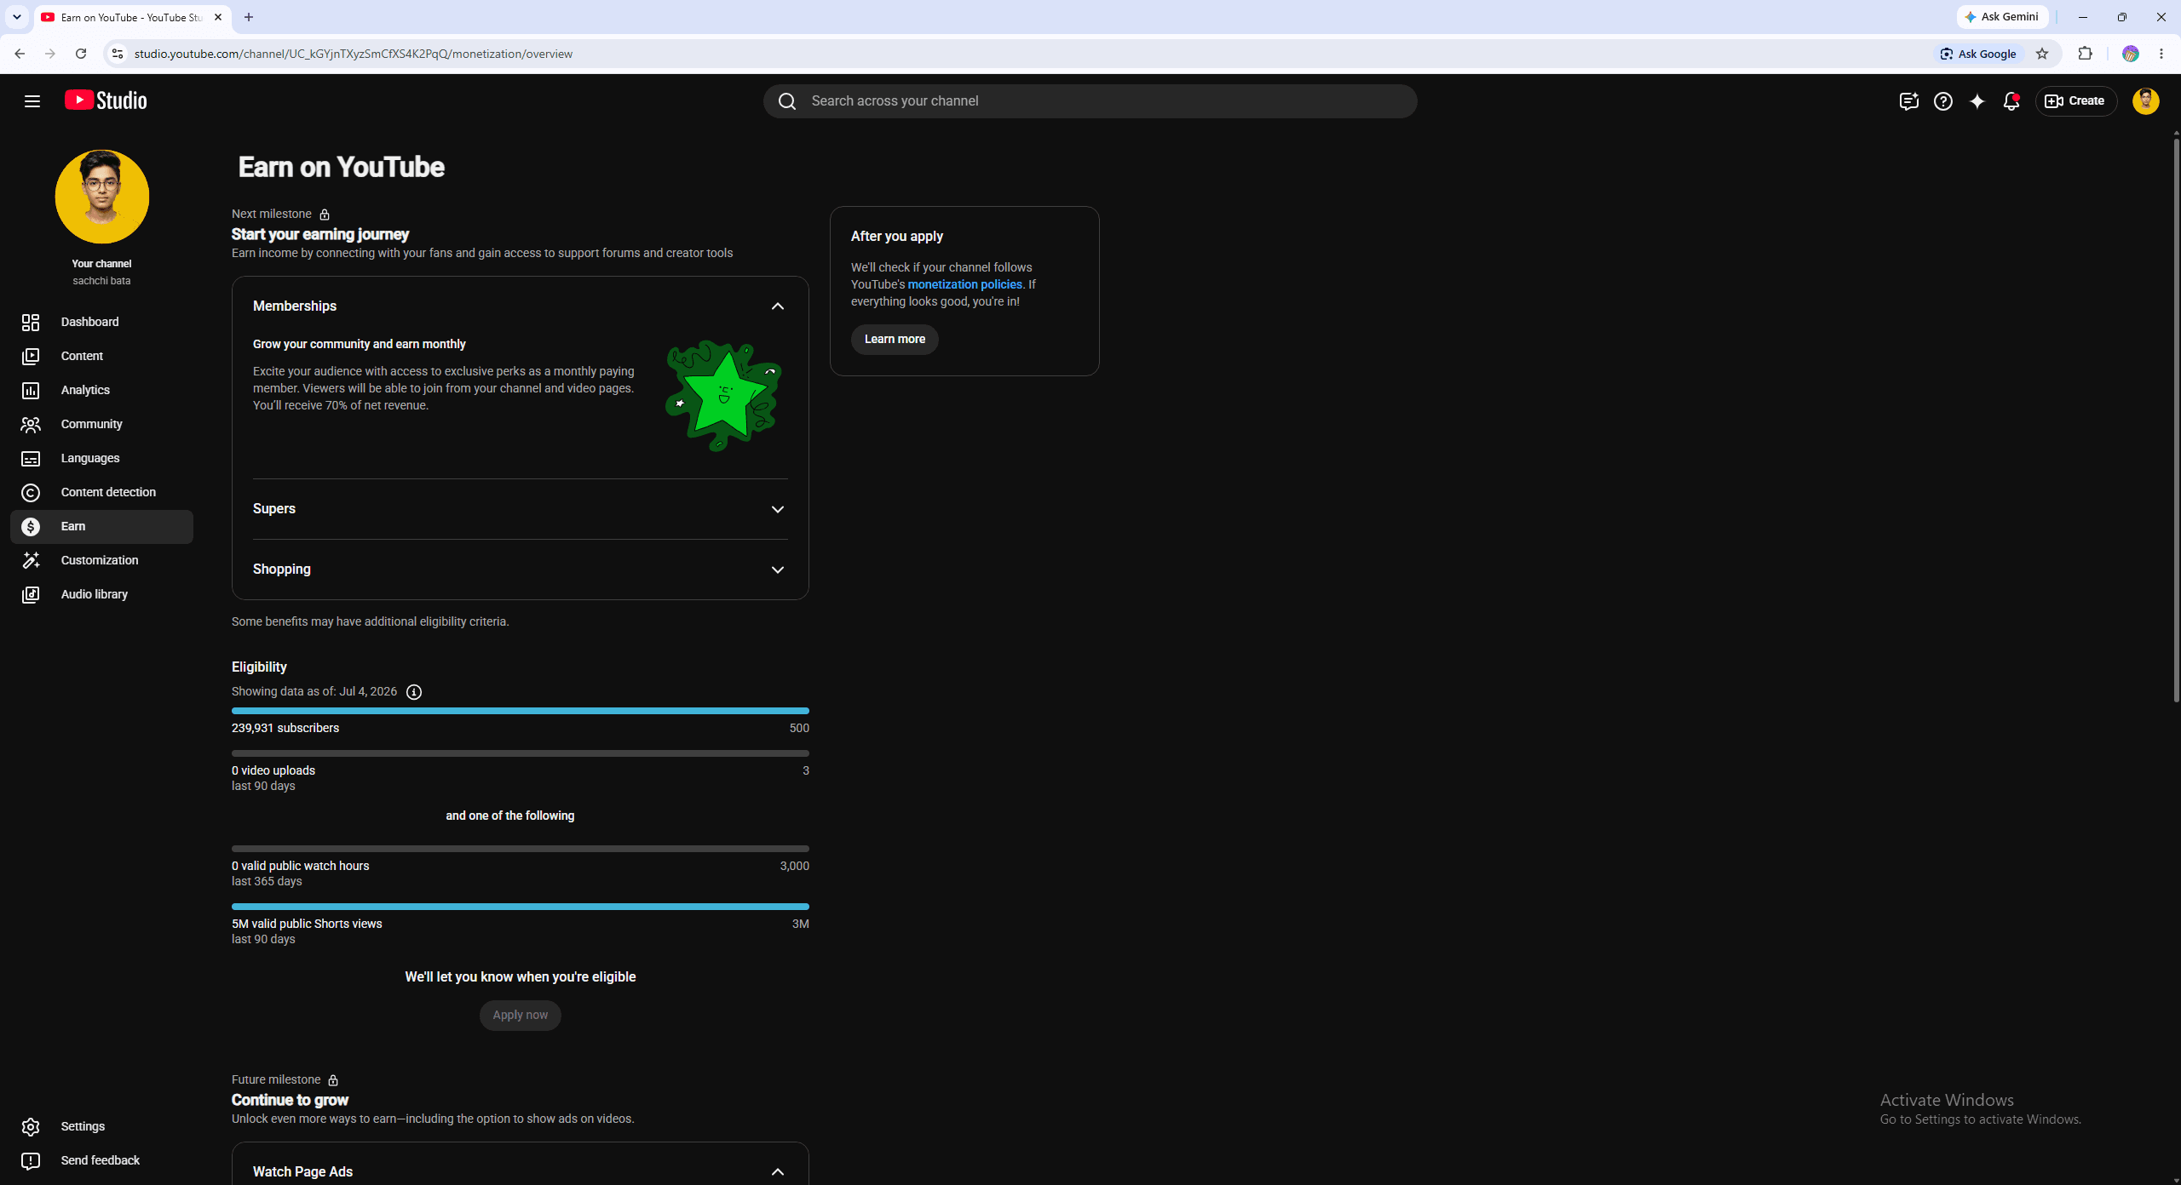This screenshot has width=2181, height=1185.
Task: Click the Content detection copyright icon
Action: click(31, 492)
